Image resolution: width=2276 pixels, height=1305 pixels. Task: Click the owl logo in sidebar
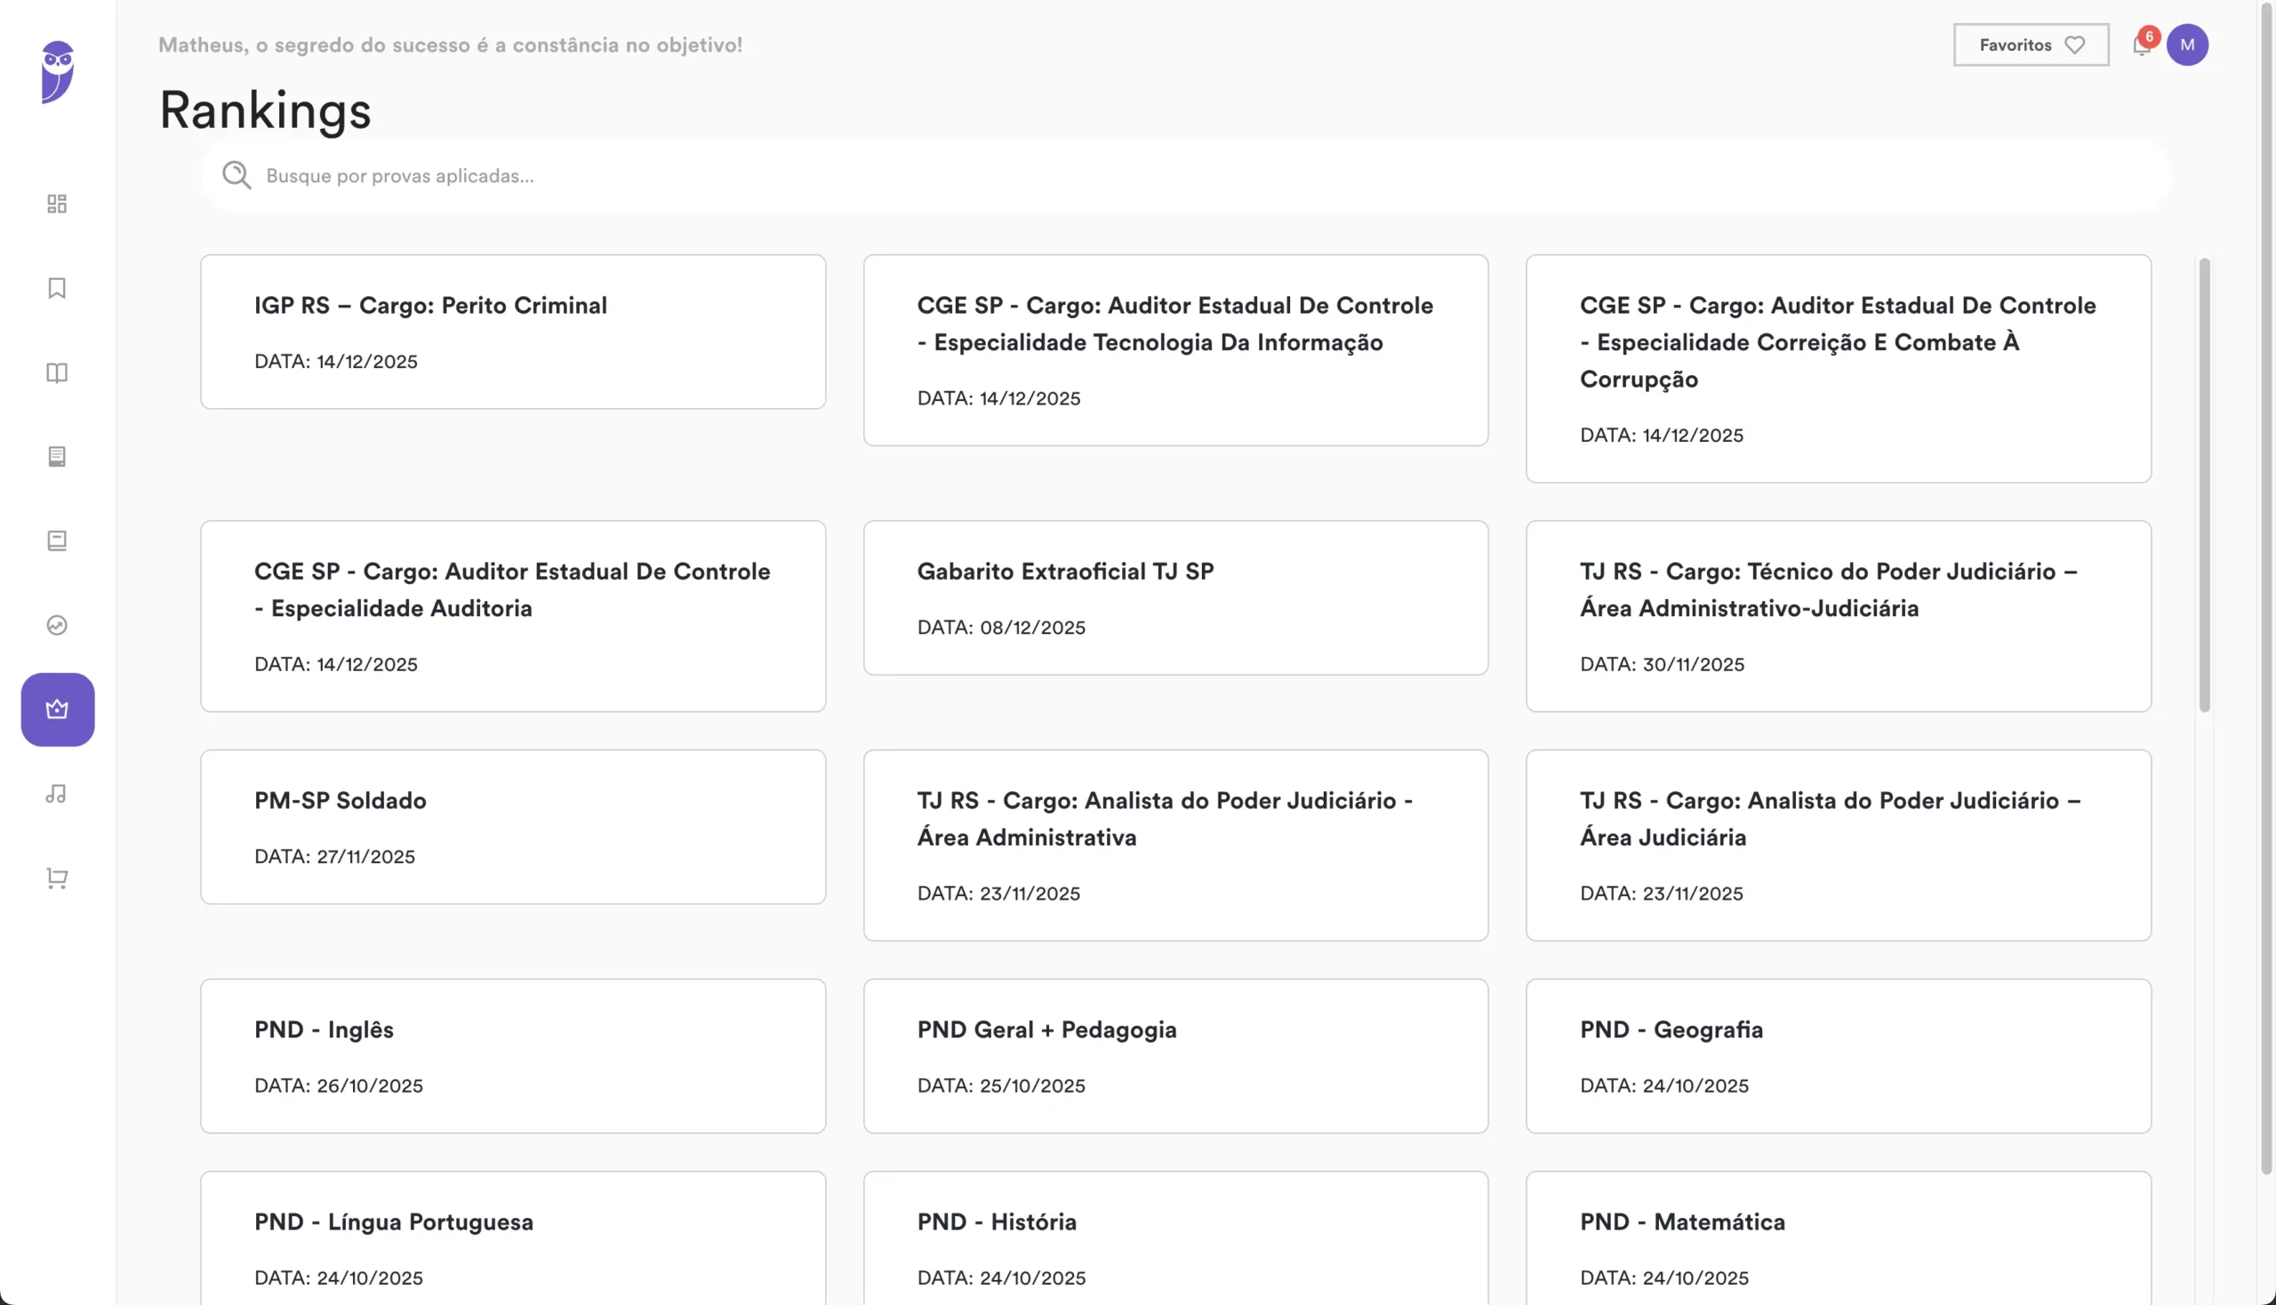(x=58, y=72)
